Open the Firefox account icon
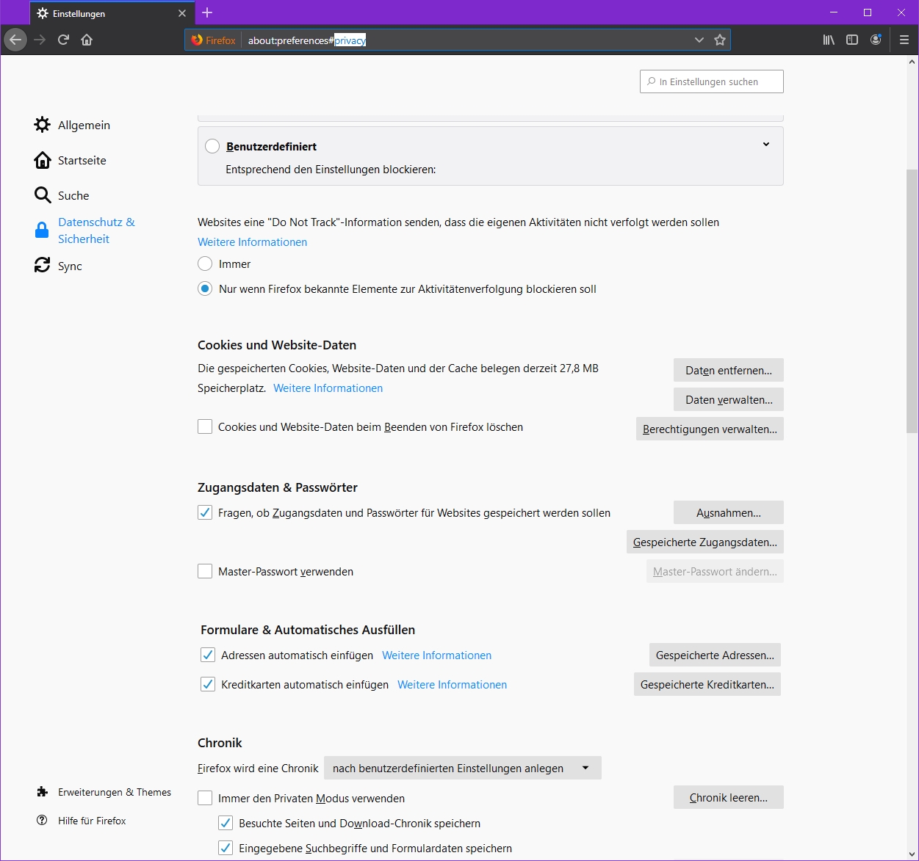Screen dimensions: 919x861 876,40
